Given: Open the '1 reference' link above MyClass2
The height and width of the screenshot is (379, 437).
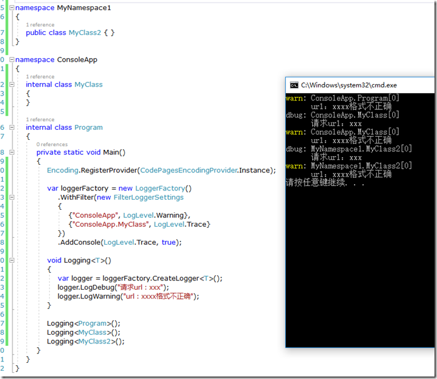Looking at the screenshot, I should click(x=40, y=25).
